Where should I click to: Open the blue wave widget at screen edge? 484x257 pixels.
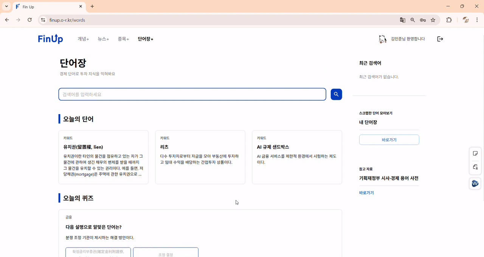[x=475, y=183]
